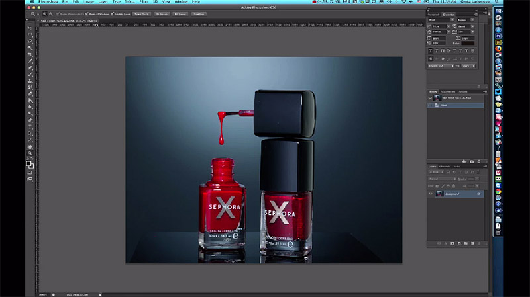Image resolution: width=530 pixels, height=297 pixels.
Task: Create new snapshot in History panel
Action: click(472, 161)
